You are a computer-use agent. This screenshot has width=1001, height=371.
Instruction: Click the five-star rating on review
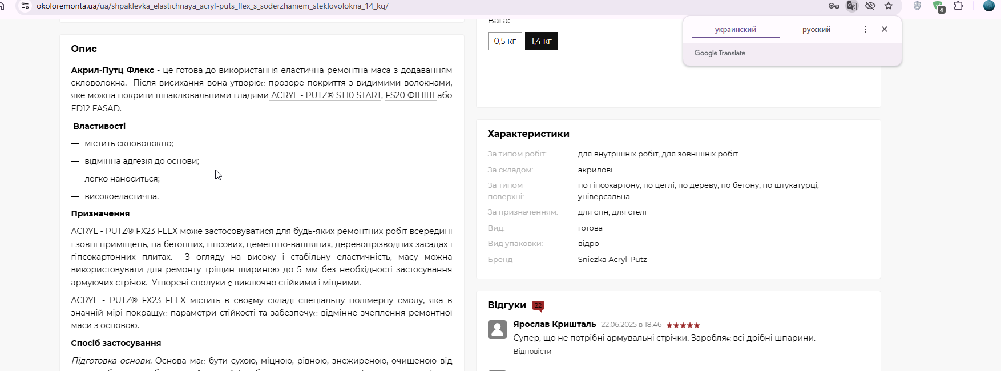pyautogui.click(x=683, y=325)
